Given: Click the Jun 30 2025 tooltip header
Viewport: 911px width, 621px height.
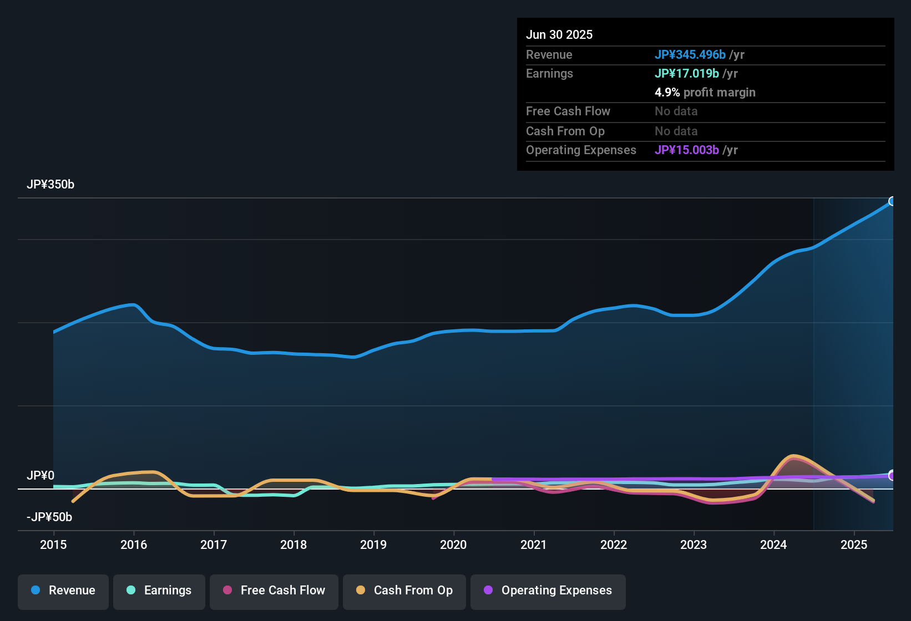Looking at the screenshot, I should 559,34.
